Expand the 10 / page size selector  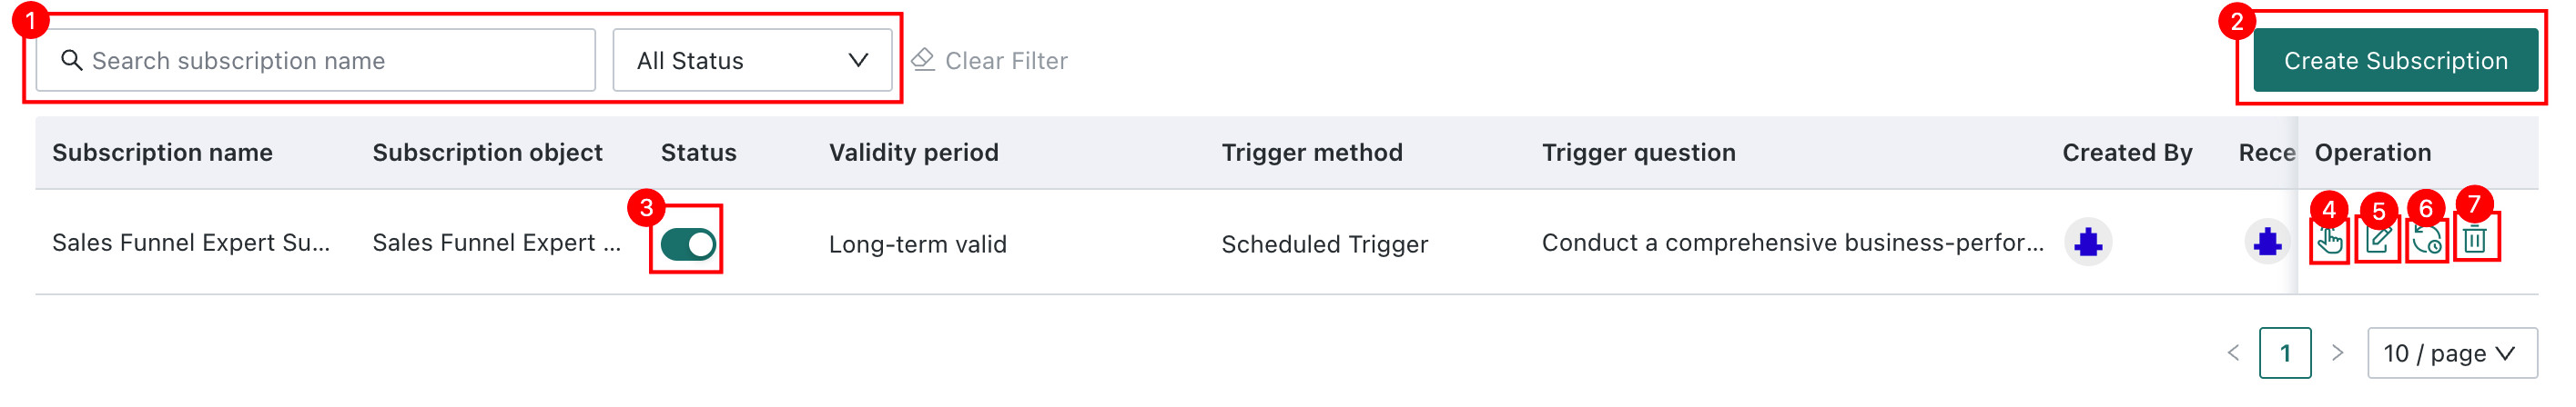tap(2452, 353)
